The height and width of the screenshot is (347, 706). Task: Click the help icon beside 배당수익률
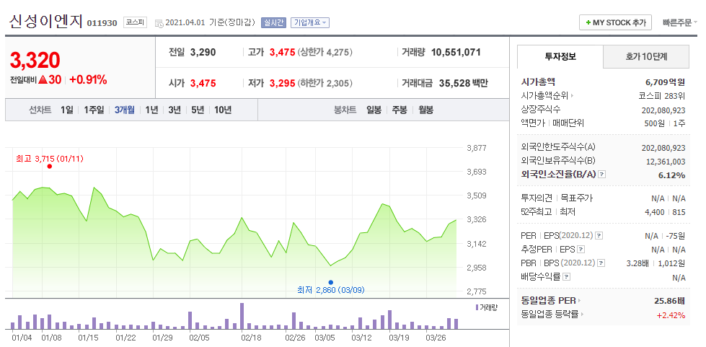click(566, 276)
